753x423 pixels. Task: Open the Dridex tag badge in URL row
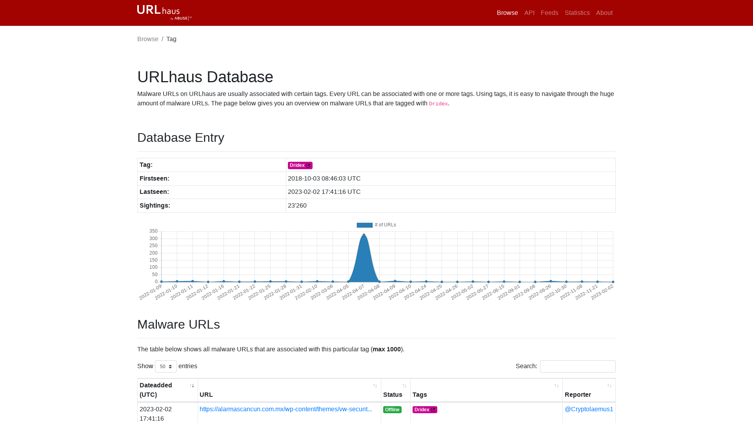[425, 410]
